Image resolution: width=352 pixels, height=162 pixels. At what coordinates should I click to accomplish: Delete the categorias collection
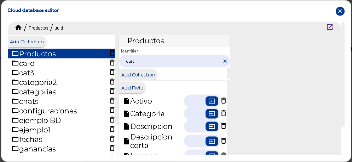pos(112,91)
